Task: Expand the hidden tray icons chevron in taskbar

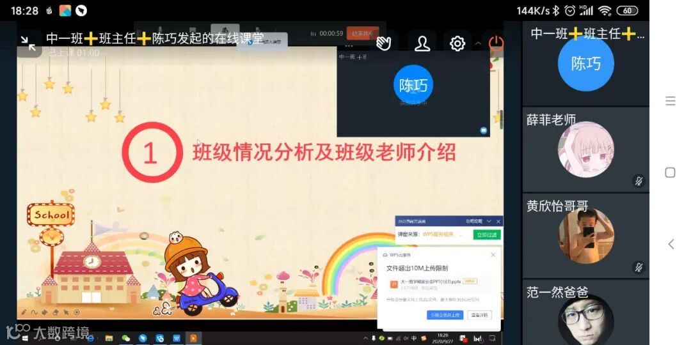Action: point(365,339)
